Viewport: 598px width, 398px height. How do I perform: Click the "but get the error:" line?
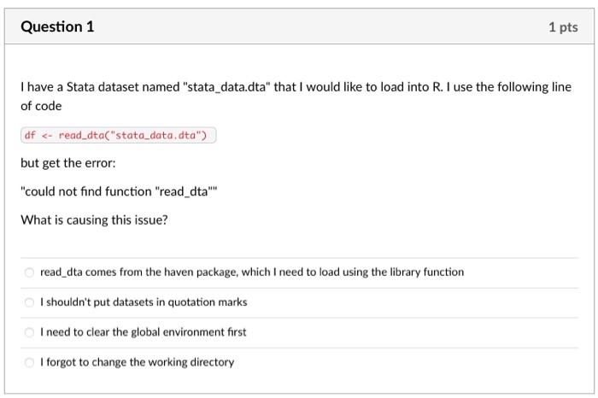(67, 163)
